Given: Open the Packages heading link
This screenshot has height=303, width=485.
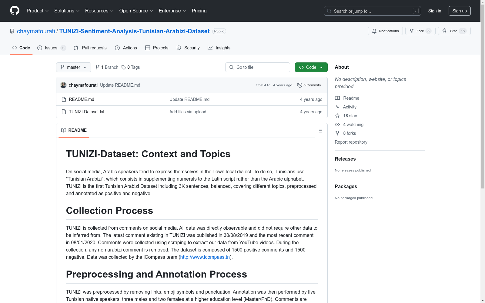Looking at the screenshot, I should [346, 186].
